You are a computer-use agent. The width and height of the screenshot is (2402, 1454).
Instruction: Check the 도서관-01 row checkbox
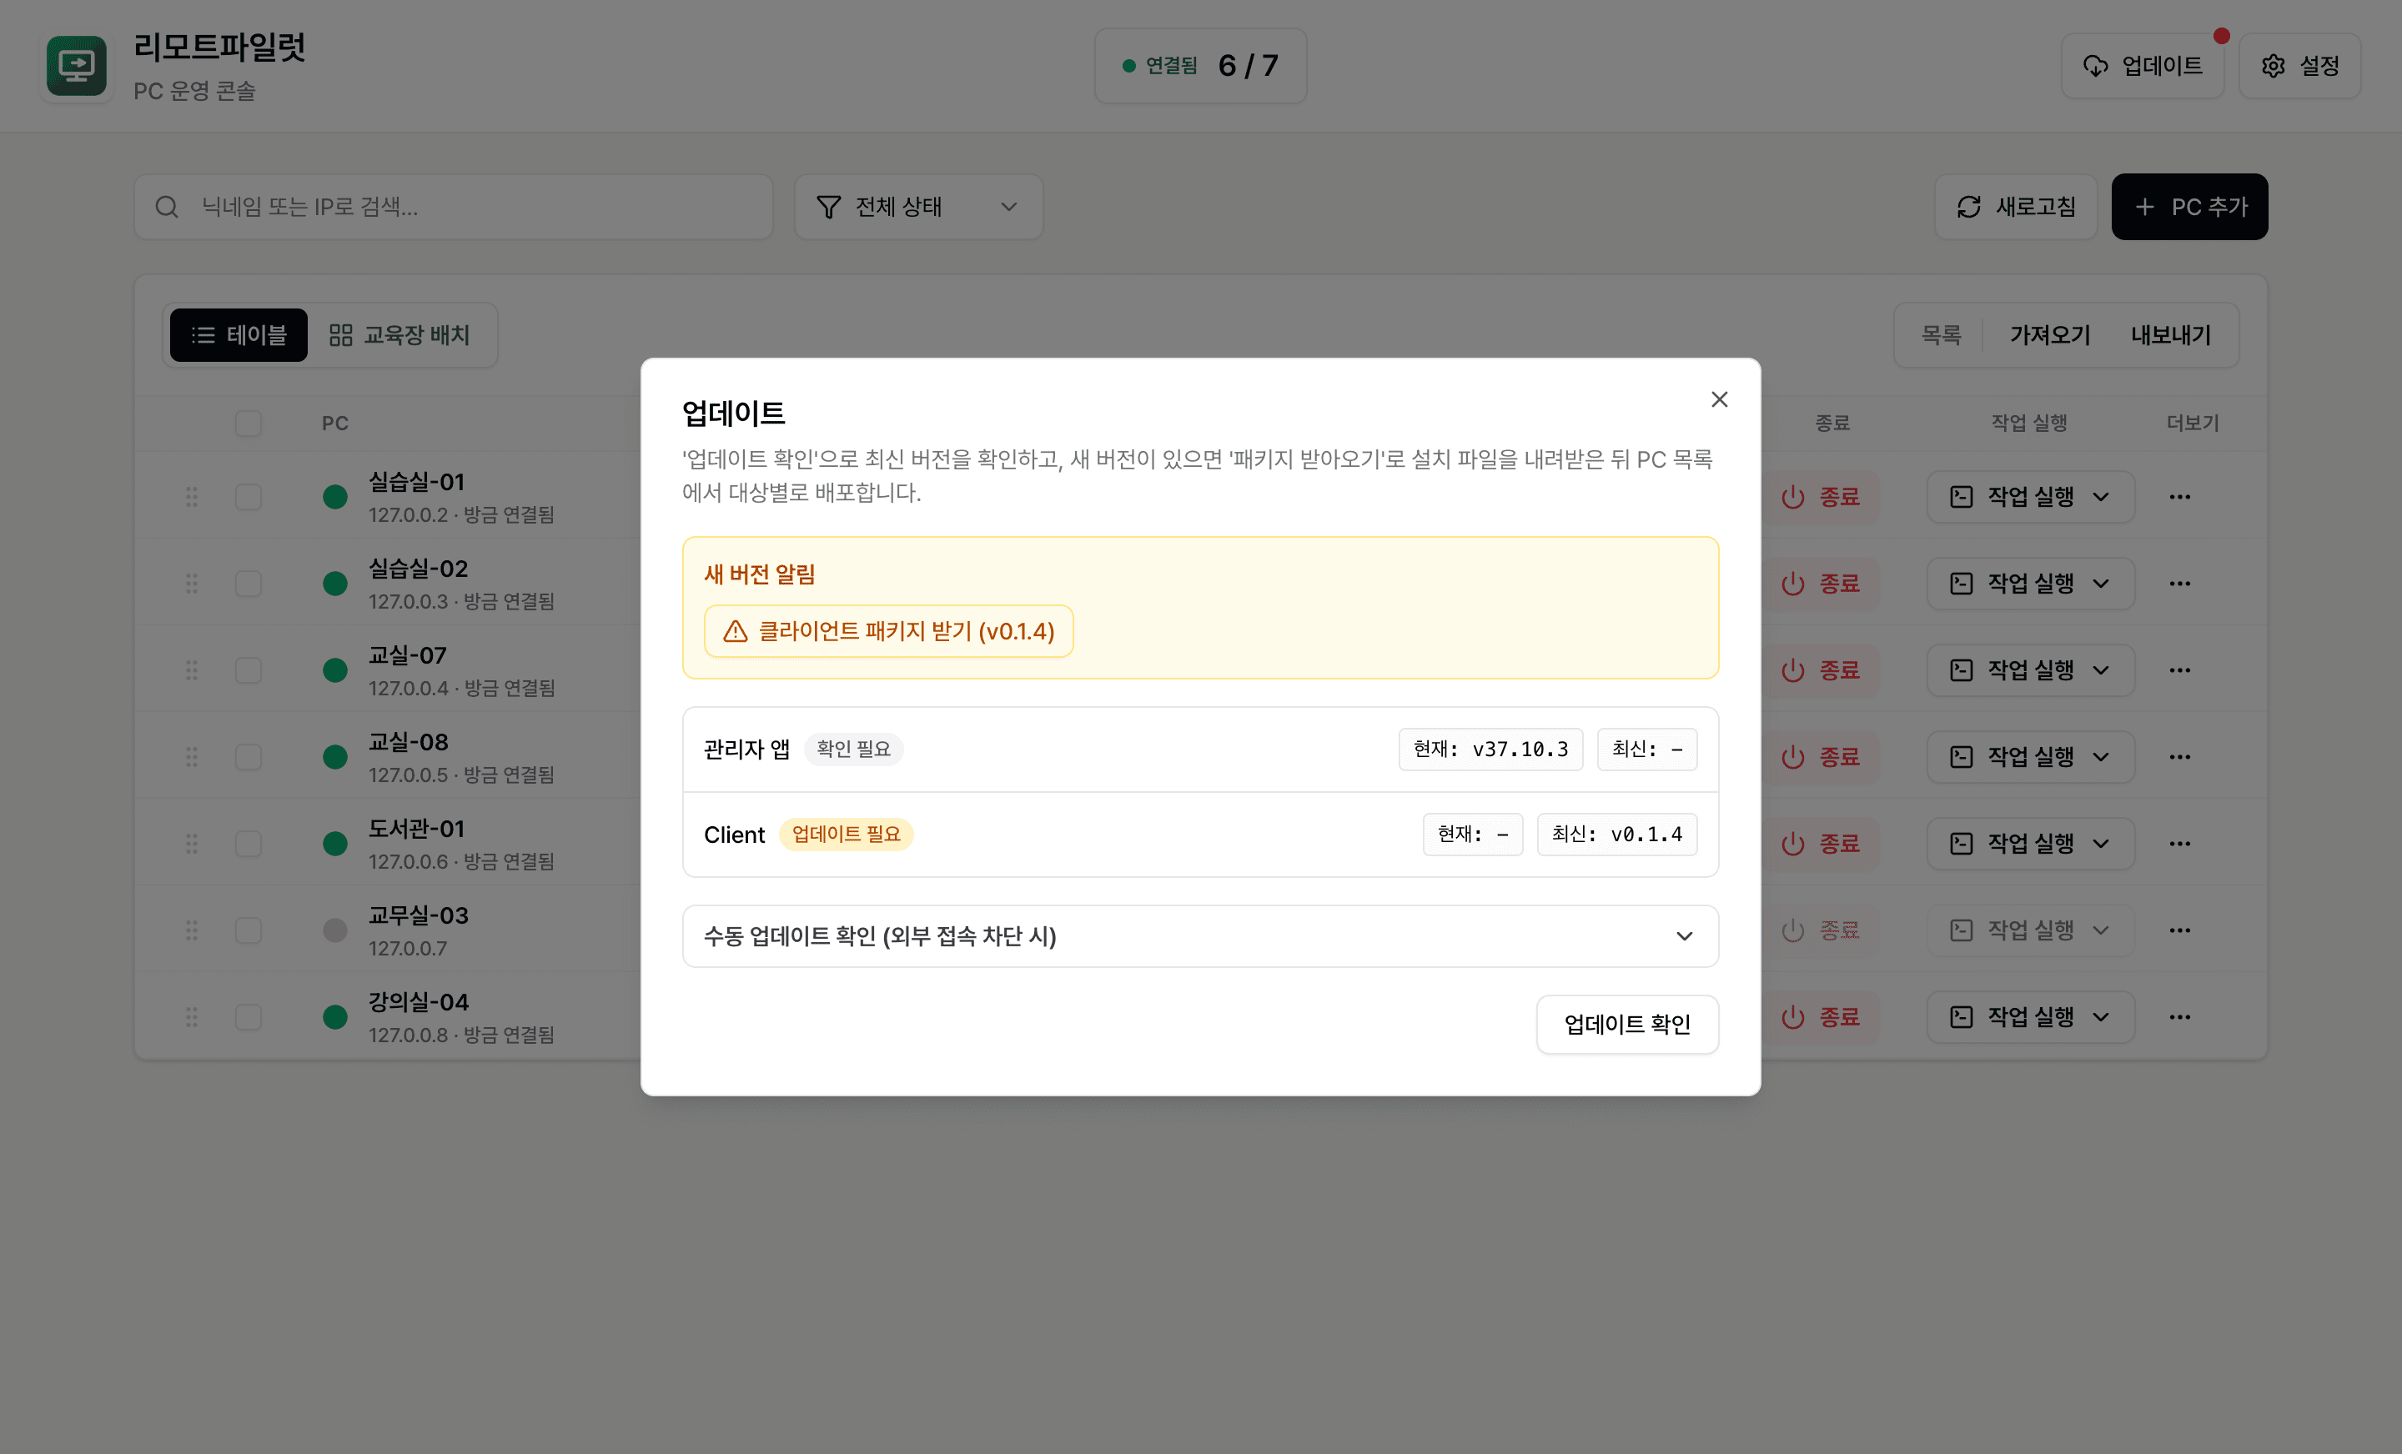tap(249, 844)
